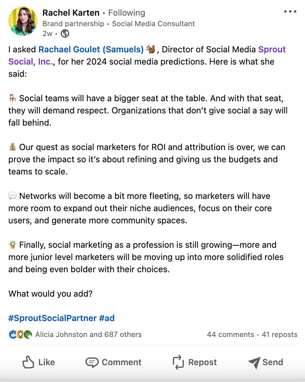
Task: Click the Social Media Consultant headline text
Action: [x=153, y=24]
